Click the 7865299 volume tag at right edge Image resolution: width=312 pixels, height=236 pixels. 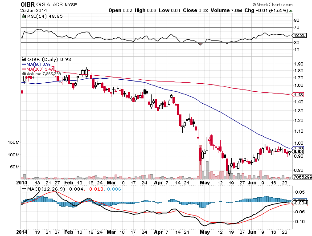coord(303,177)
